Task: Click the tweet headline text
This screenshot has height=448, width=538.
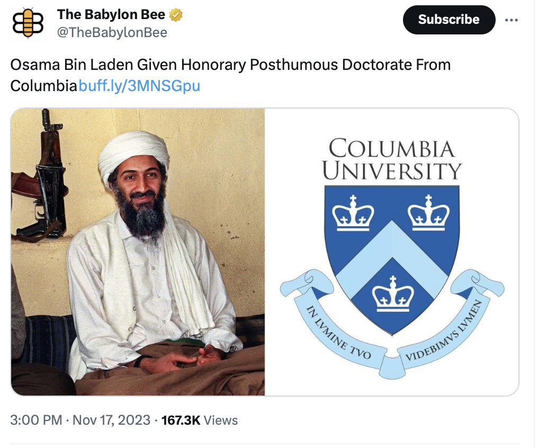Action: pyautogui.click(x=230, y=75)
